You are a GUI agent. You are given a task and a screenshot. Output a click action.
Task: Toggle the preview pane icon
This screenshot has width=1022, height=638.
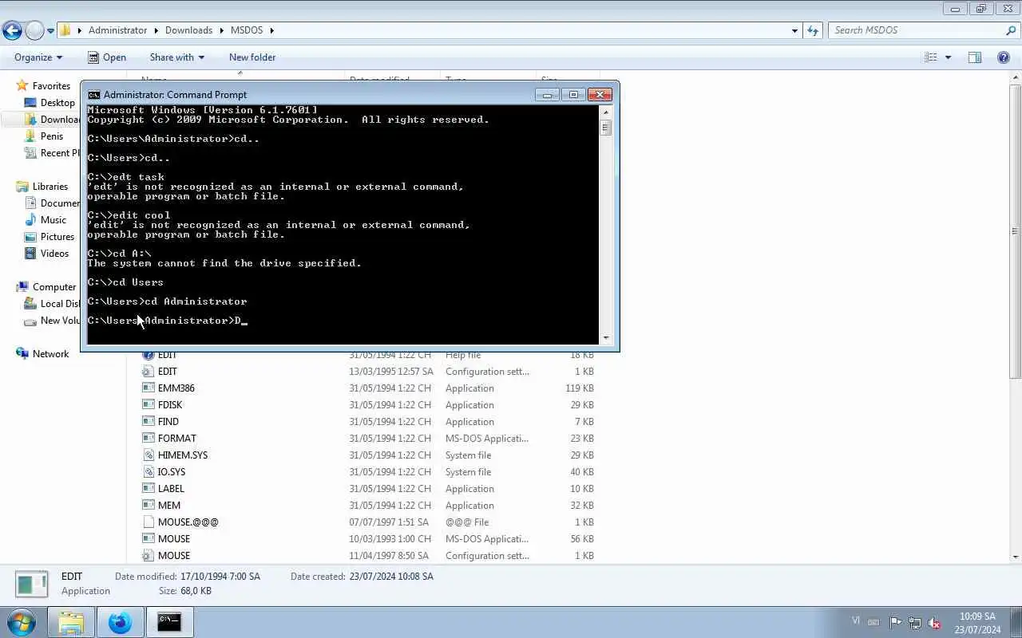click(975, 57)
